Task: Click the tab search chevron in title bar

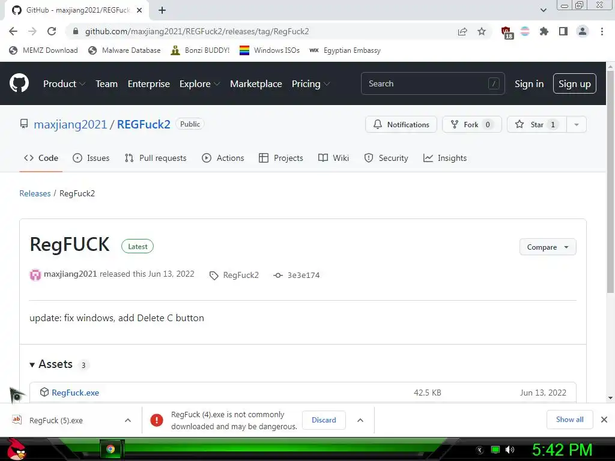Action: click(x=543, y=10)
